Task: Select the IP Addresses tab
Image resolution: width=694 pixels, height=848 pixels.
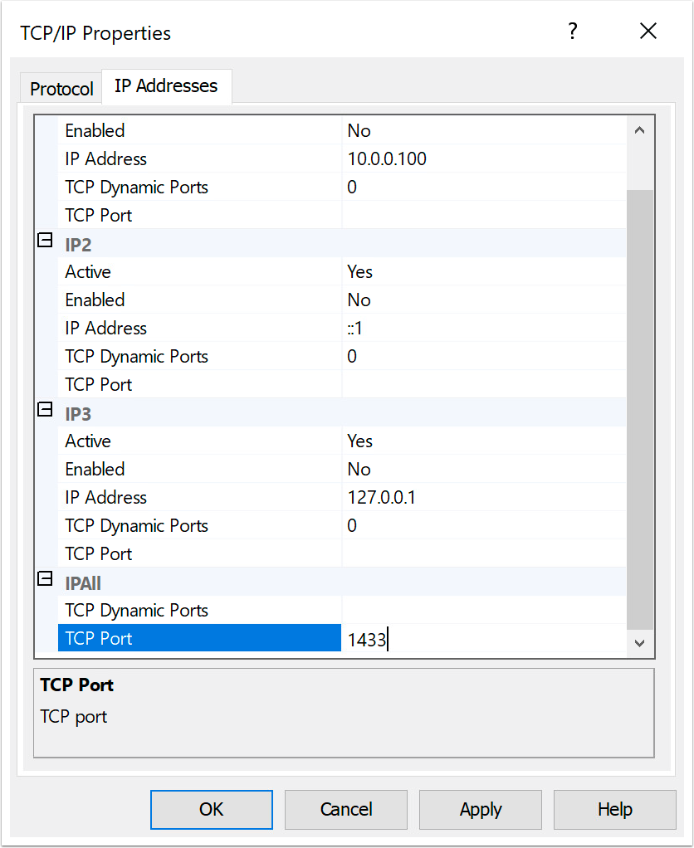Action: [x=166, y=85]
